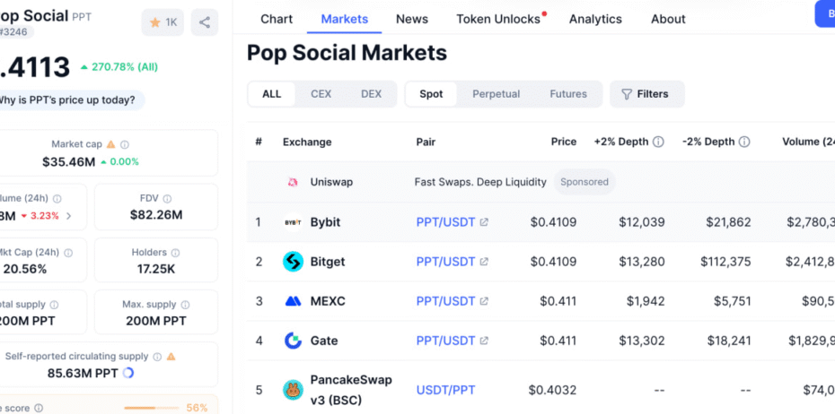Screen dimensions: 835x414
Task: Click the circulating supply progress ring
Action: click(127, 373)
